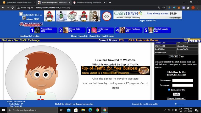This screenshot has width=201, height=113.
Task: Open the Mail app in taskbar
Action: coord(69,110)
